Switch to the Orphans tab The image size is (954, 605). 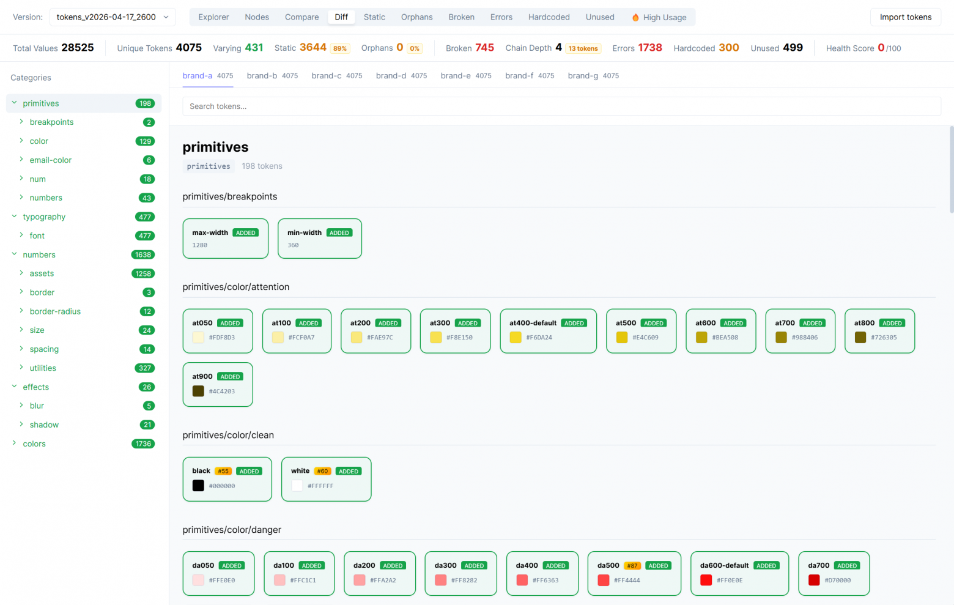click(x=416, y=17)
